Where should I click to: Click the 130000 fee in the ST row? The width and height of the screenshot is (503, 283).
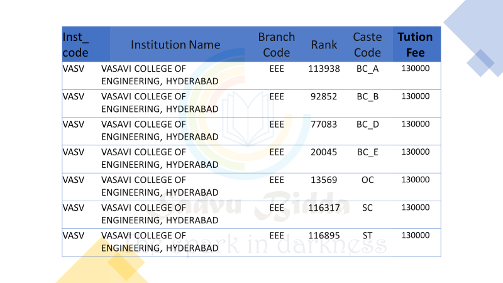(x=416, y=235)
